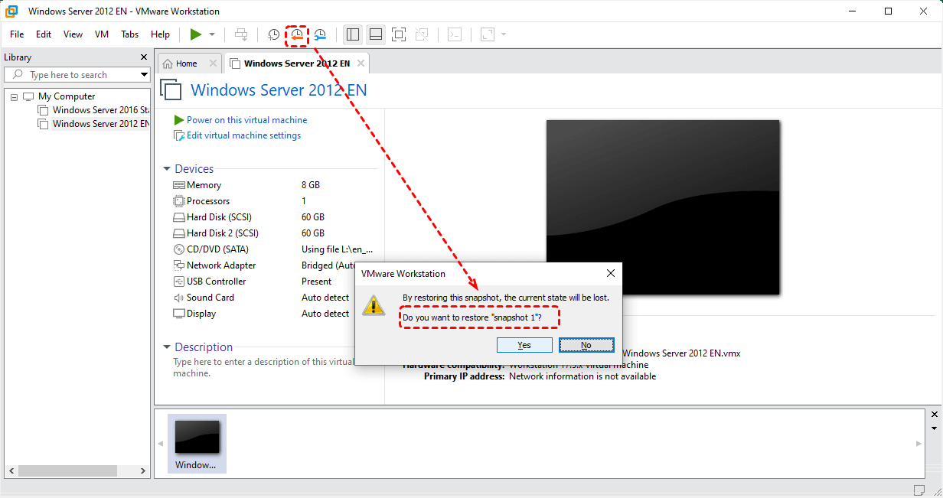Screen dimensions: 943x498
Task: Click the Sound Card device icon
Action: pyautogui.click(x=180, y=298)
